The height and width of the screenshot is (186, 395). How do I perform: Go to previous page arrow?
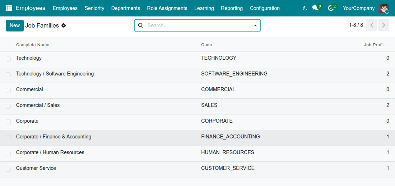tap(372, 25)
